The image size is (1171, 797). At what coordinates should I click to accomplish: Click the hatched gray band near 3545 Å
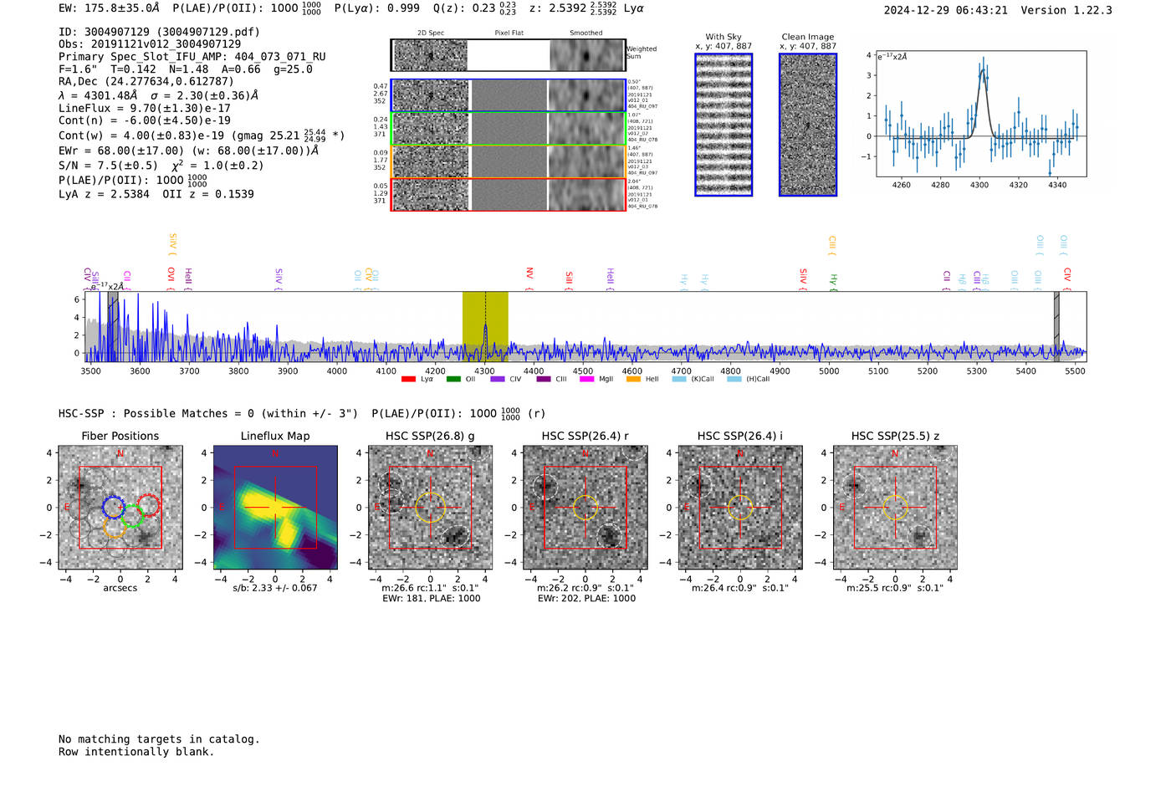(x=113, y=326)
